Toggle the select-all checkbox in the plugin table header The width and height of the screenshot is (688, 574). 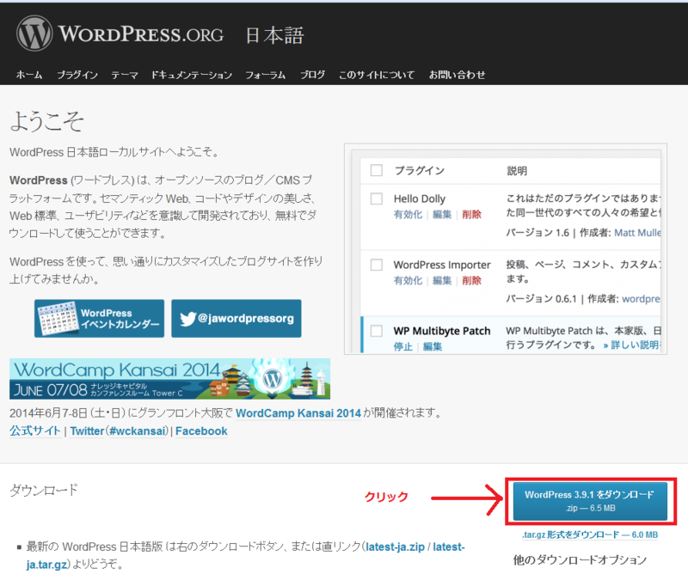point(376,169)
